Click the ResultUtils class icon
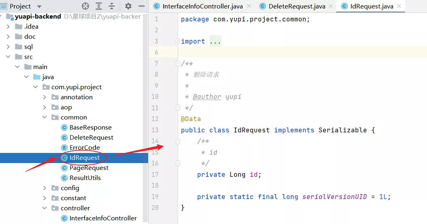 tap(64, 178)
